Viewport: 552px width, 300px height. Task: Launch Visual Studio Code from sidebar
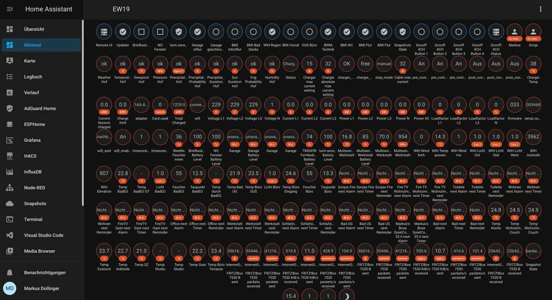point(44,235)
